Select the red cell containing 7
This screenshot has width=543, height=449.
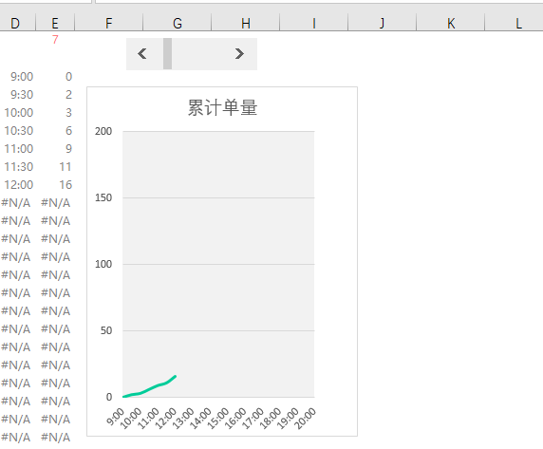pyautogui.click(x=55, y=40)
